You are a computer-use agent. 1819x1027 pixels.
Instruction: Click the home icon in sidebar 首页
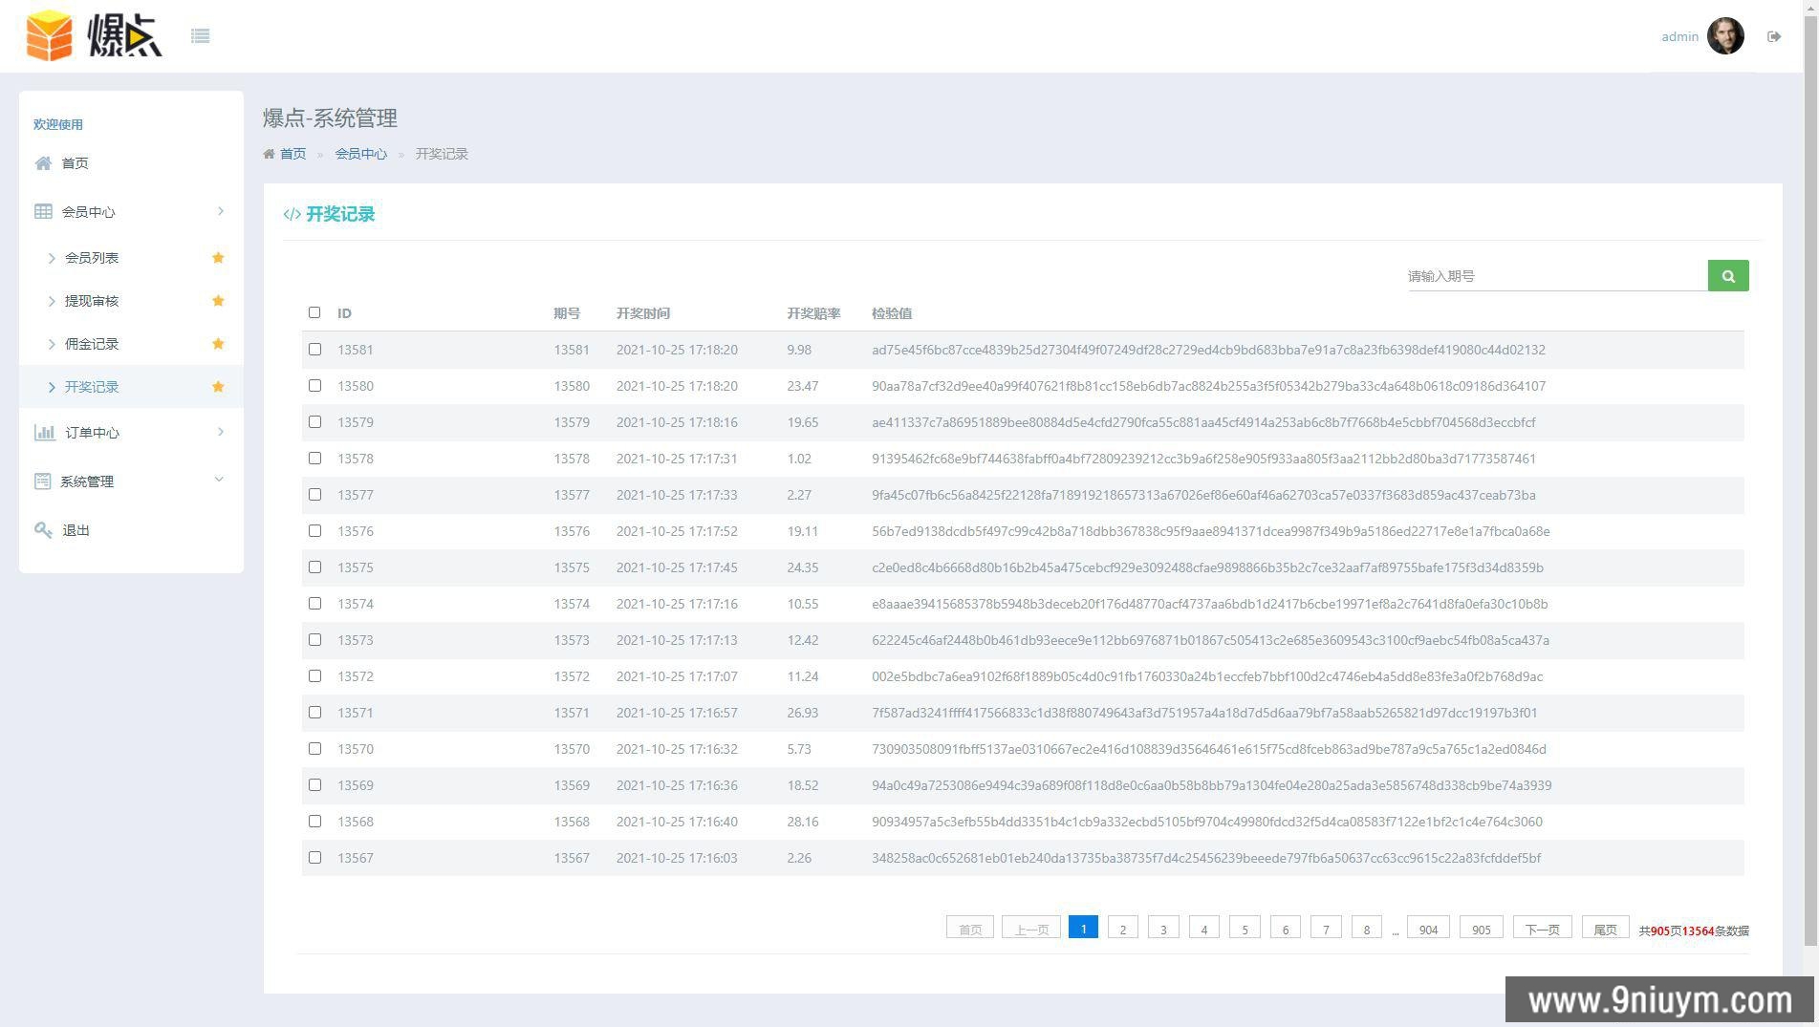(x=43, y=163)
